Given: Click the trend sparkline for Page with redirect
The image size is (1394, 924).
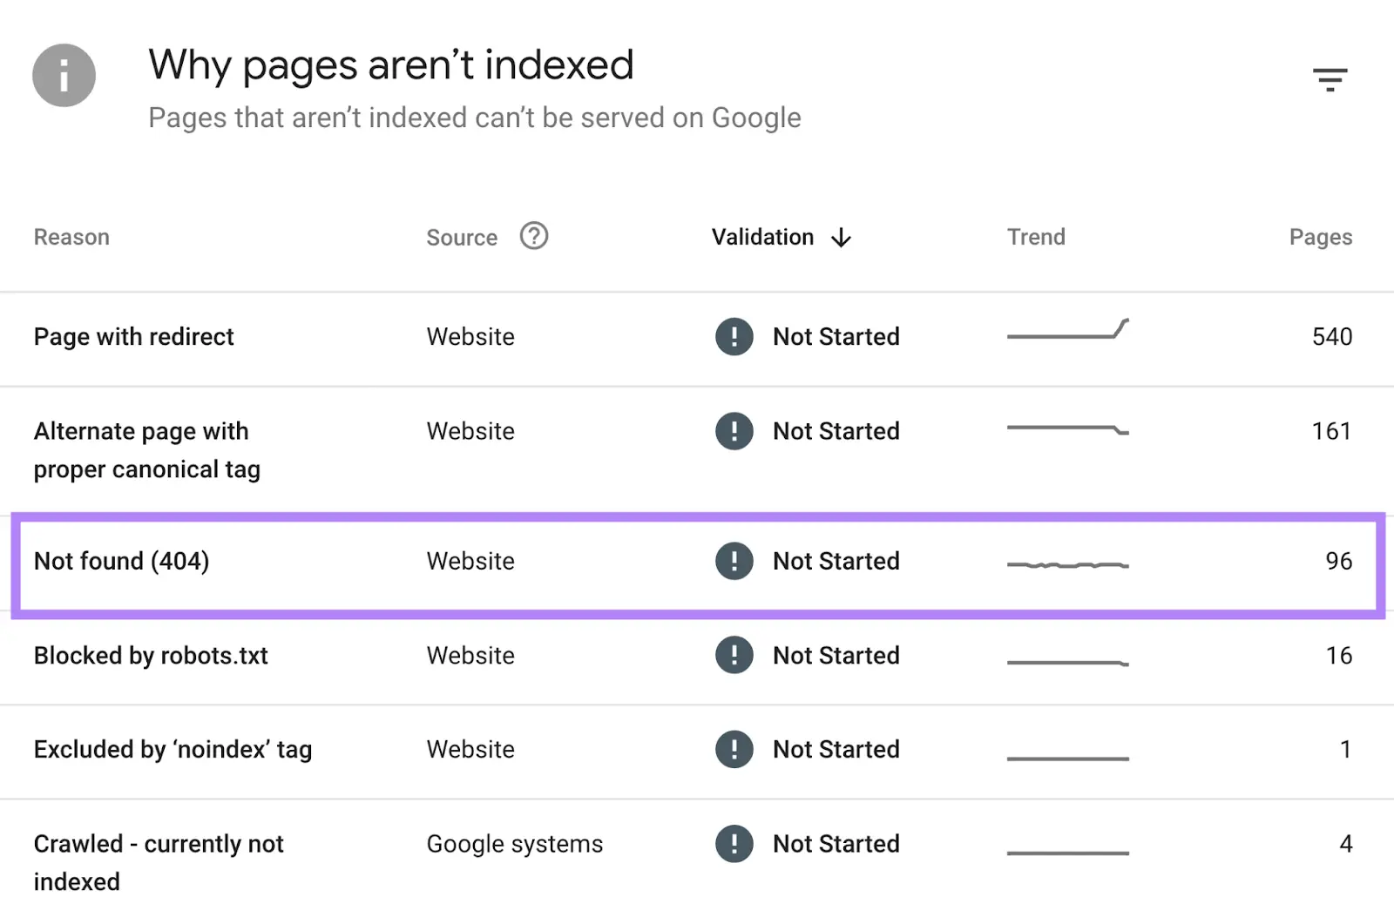Looking at the screenshot, I should click(1068, 332).
